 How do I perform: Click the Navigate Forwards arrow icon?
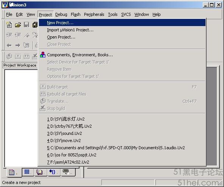coord(18,45)
